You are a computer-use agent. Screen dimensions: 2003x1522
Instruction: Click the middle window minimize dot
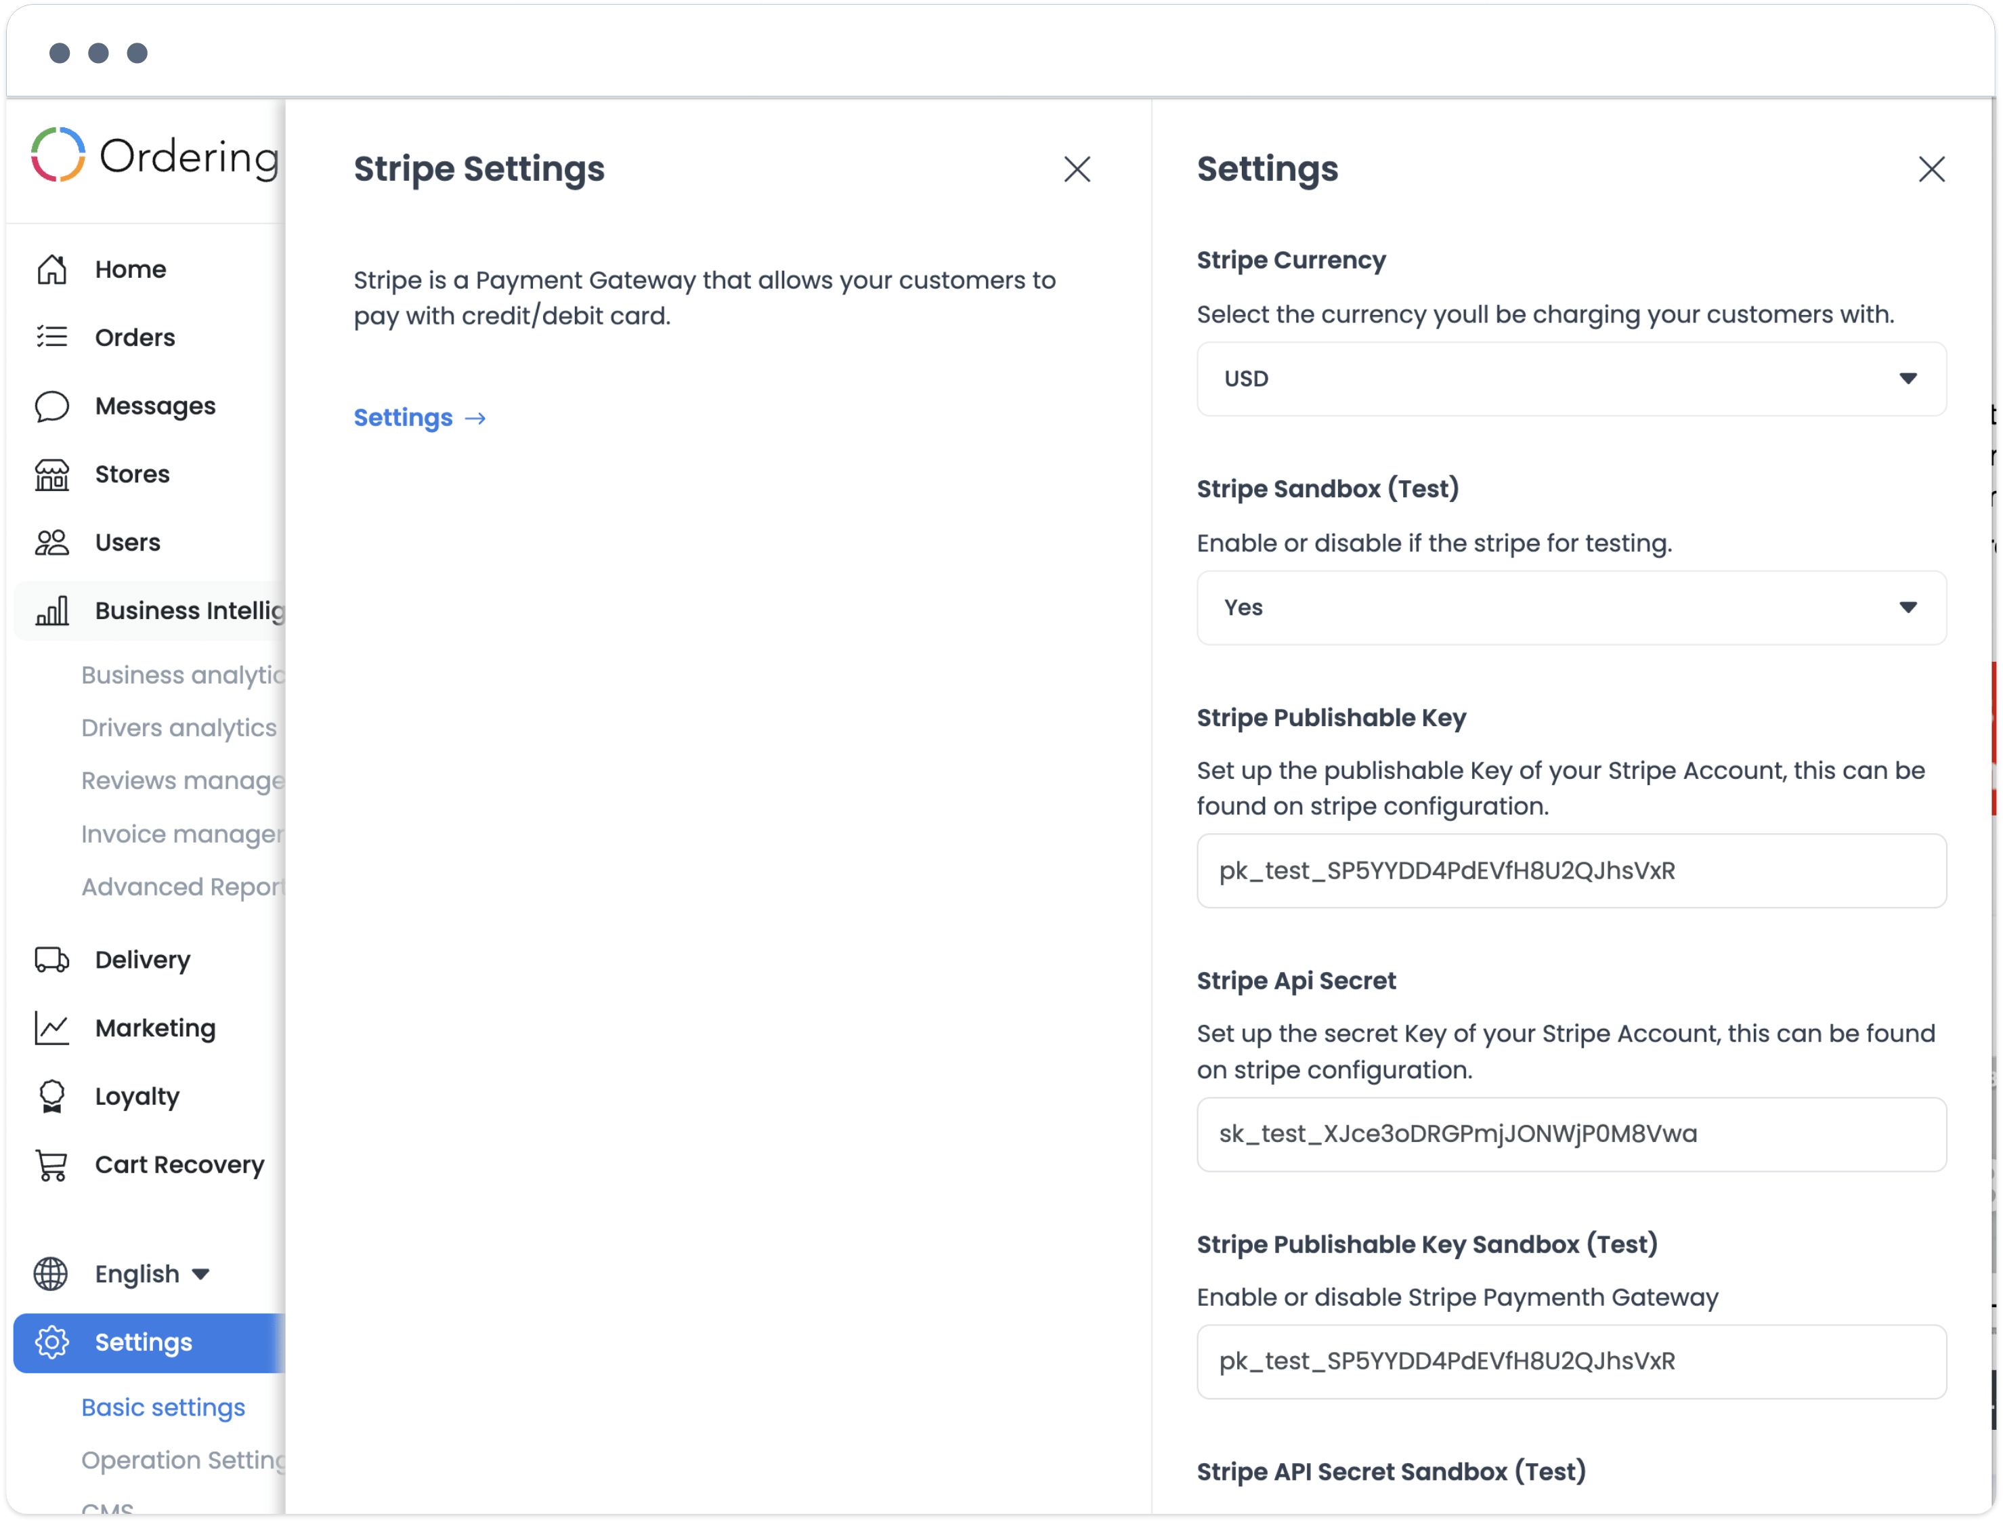tap(99, 53)
